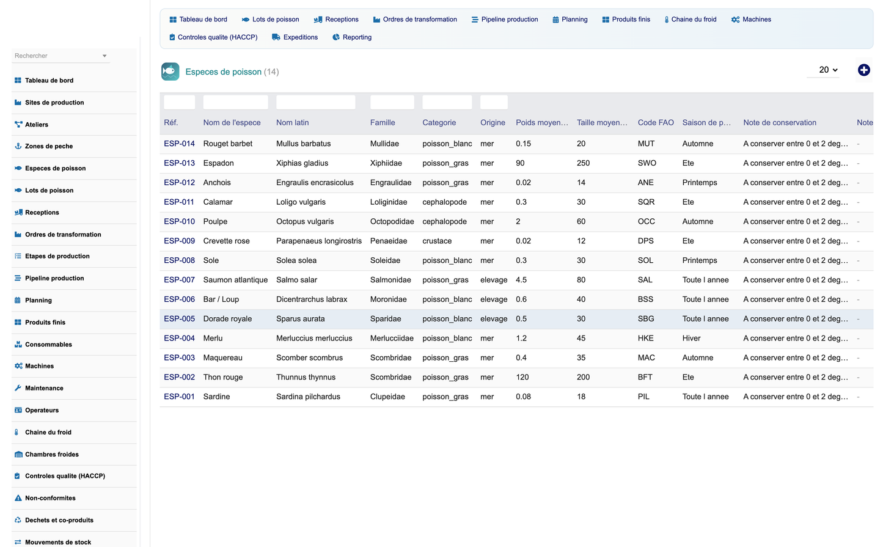This screenshot has width=883, height=547.
Task: Open Chambres froides in the sidebar menu
Action: click(52, 454)
